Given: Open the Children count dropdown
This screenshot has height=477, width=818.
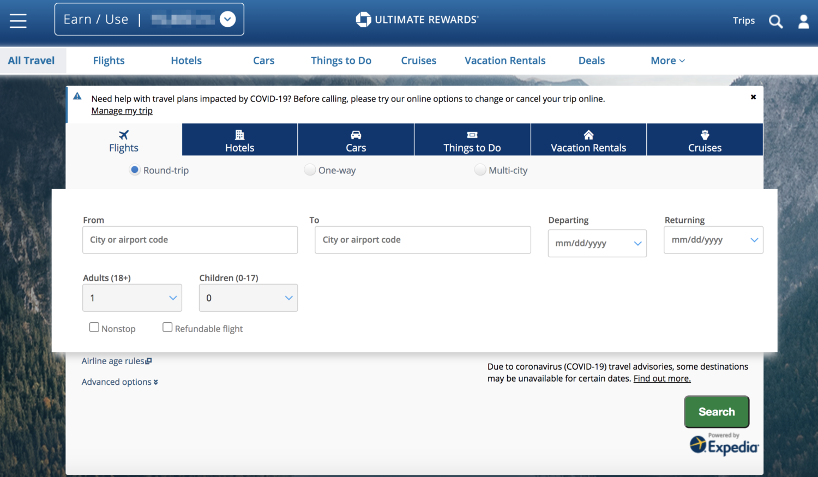Looking at the screenshot, I should coord(248,298).
